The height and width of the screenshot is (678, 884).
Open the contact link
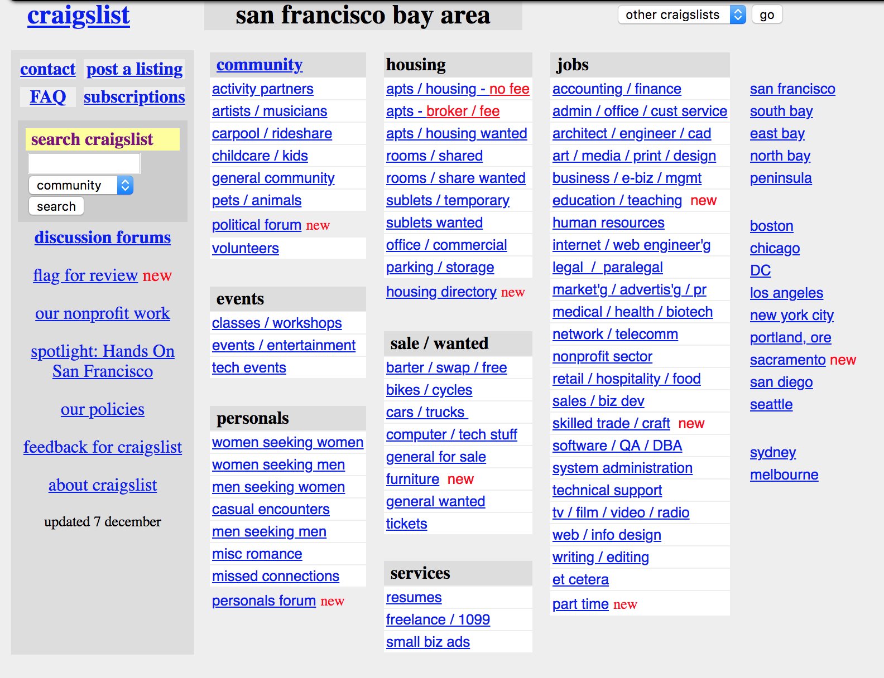click(x=47, y=69)
